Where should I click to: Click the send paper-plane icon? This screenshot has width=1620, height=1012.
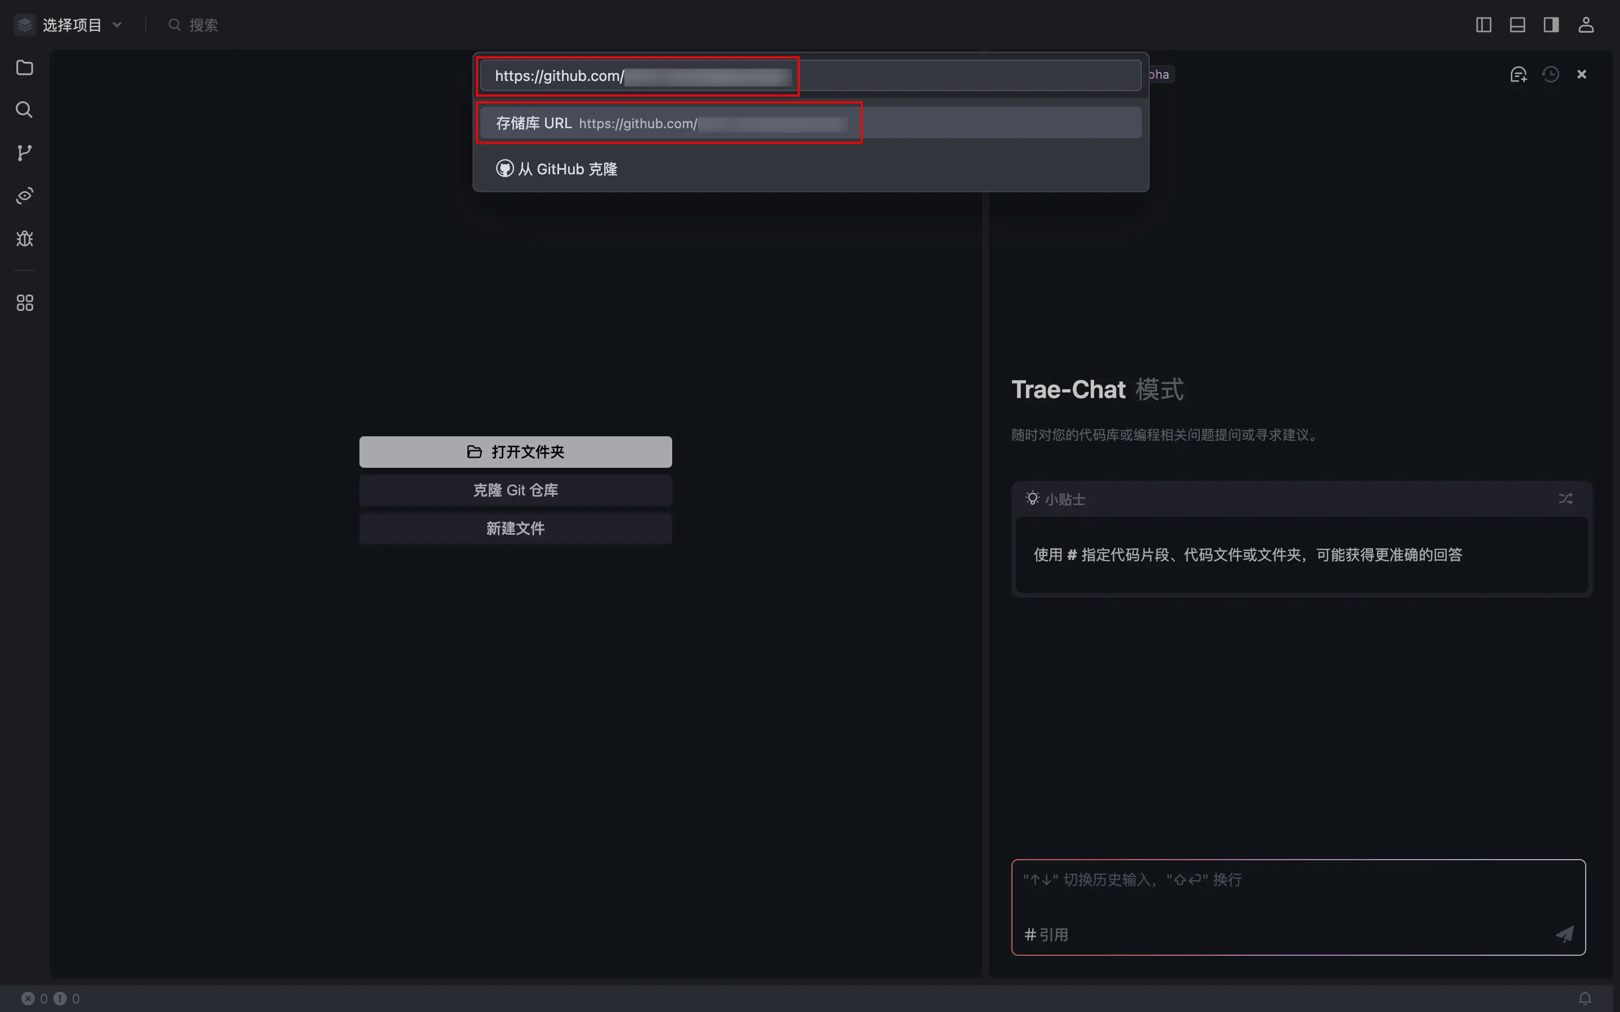(x=1564, y=934)
